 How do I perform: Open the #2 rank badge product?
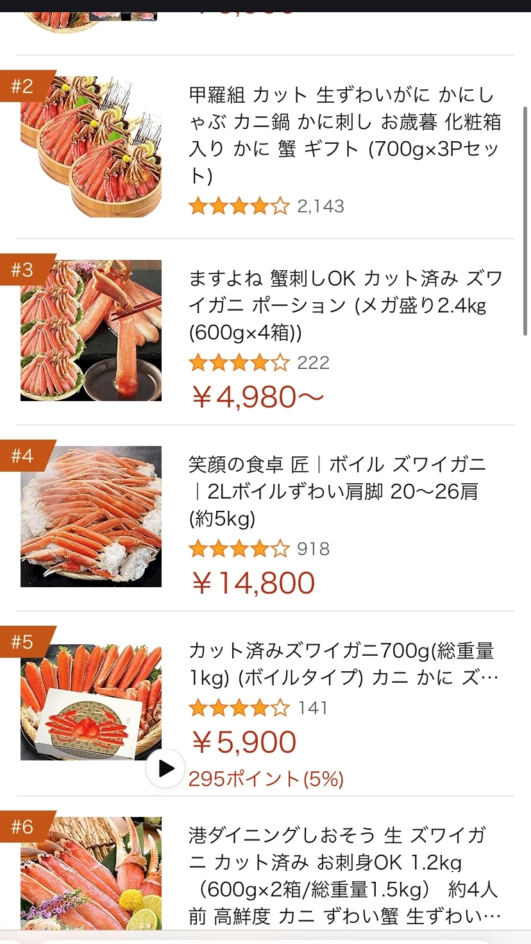[26, 86]
